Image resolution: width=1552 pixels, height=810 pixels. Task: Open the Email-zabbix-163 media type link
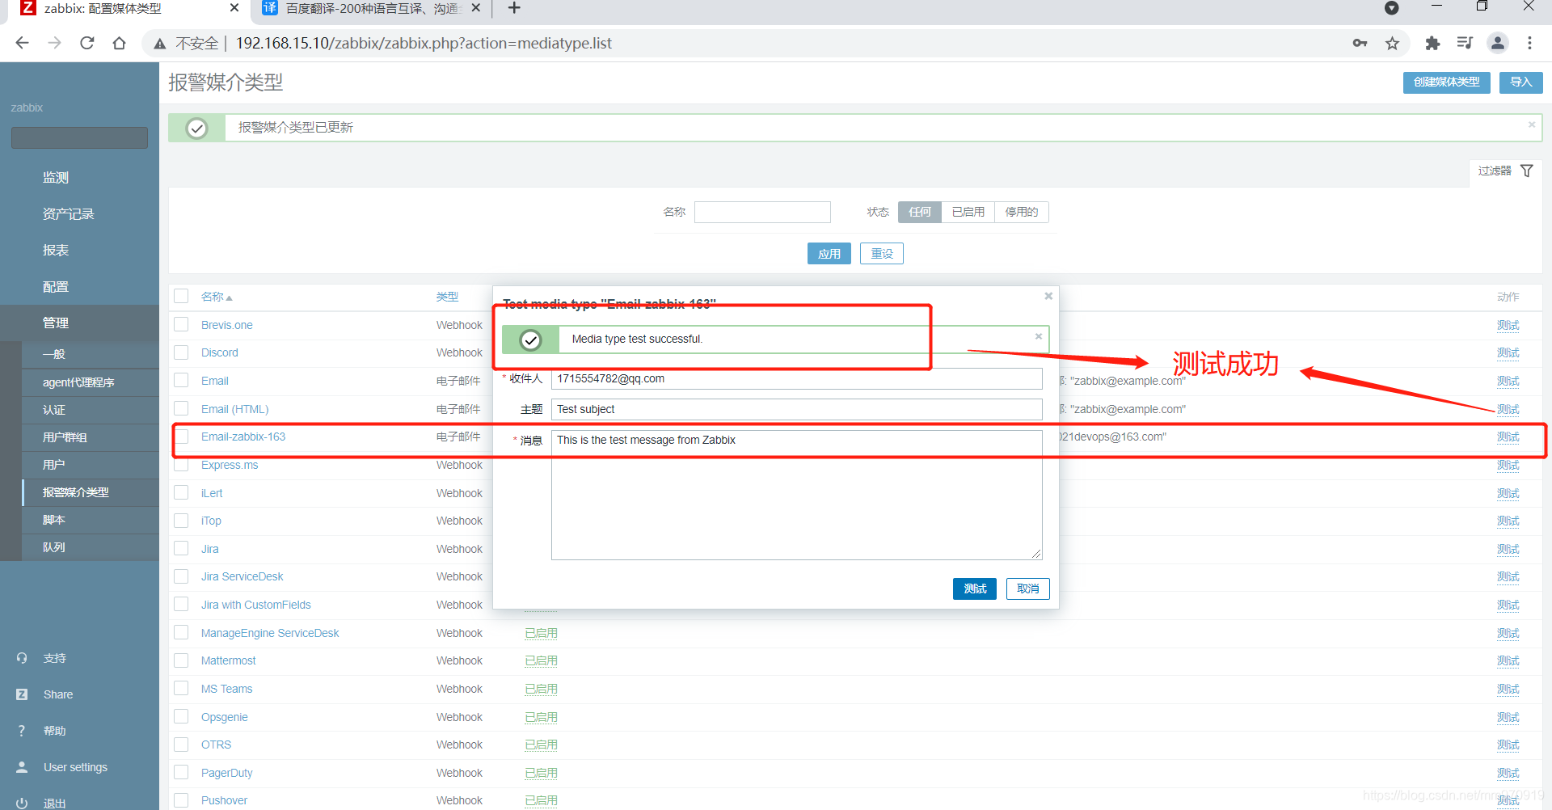coord(243,437)
